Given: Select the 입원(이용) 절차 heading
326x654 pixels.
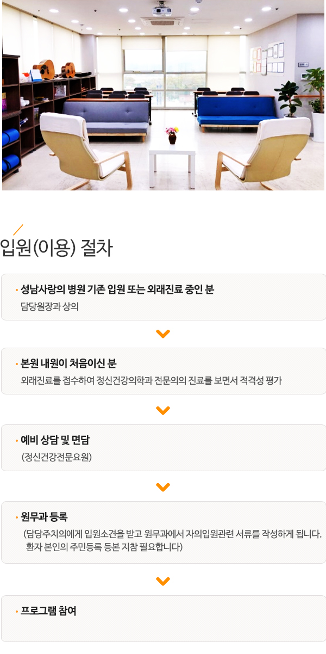Looking at the screenshot, I should coord(57,249).
